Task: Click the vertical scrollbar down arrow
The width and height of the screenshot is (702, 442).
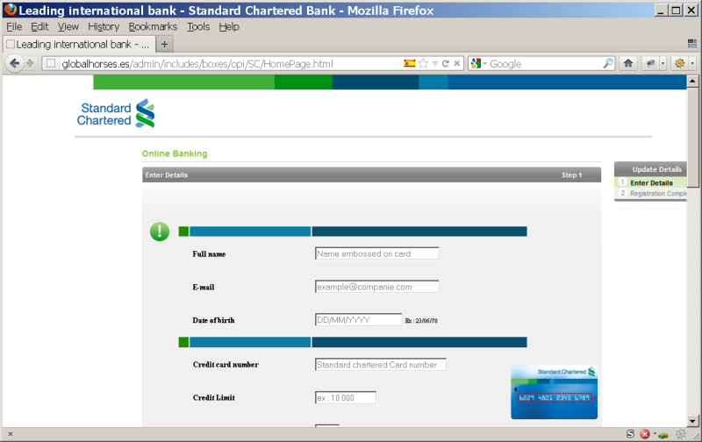Action: click(692, 422)
